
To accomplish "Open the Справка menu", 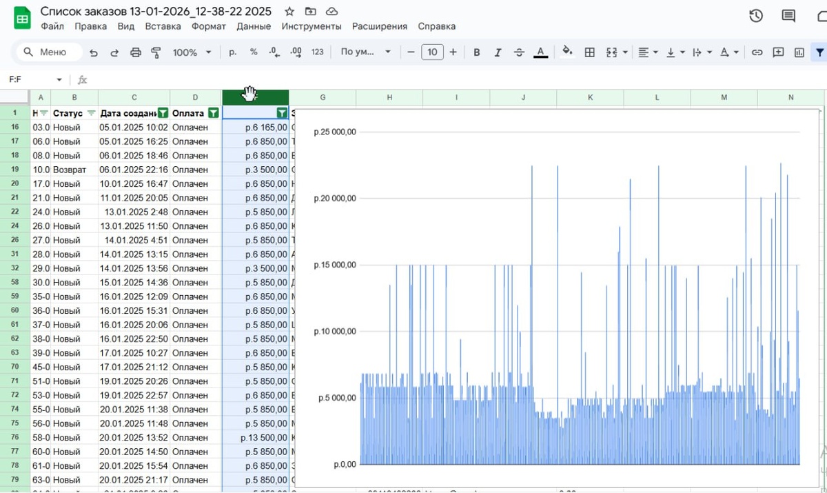I will tap(436, 26).
